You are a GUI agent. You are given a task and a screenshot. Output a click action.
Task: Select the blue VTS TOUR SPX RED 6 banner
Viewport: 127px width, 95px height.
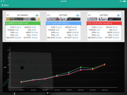(63, 23)
